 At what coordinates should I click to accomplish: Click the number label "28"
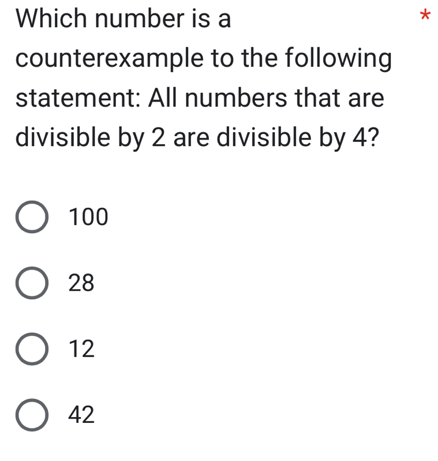[81, 283]
